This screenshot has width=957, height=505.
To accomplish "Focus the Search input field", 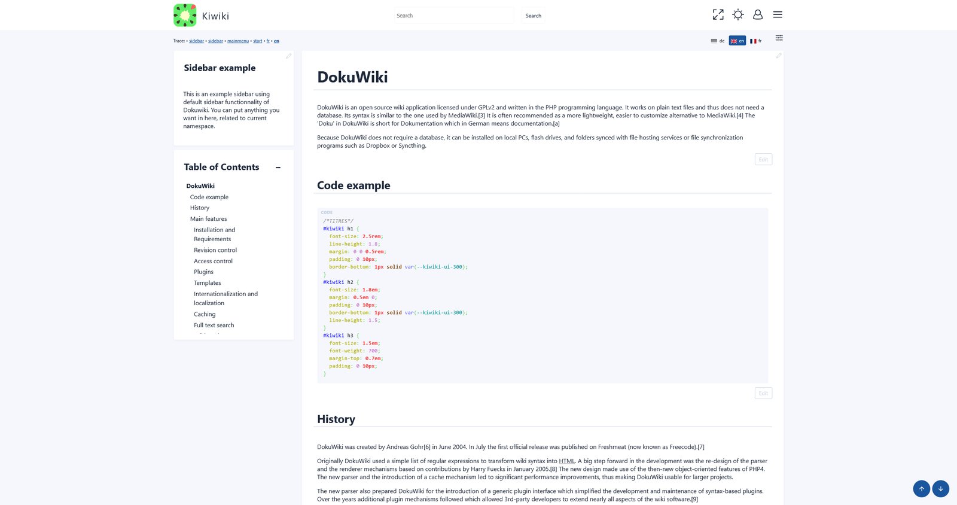I will pos(453,16).
